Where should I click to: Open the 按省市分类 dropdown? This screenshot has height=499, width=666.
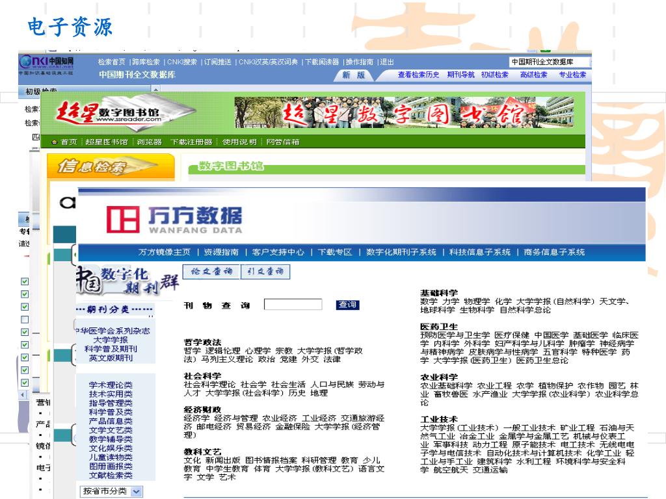[x=111, y=491]
